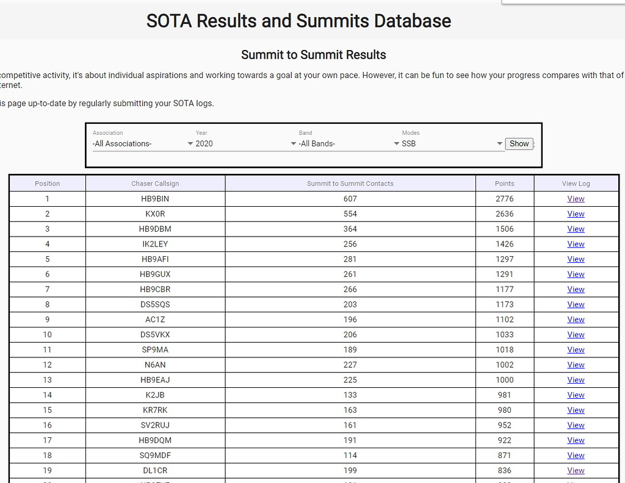This screenshot has height=483, width=625.
Task: View the log for HB9BIN
Action: pos(576,198)
